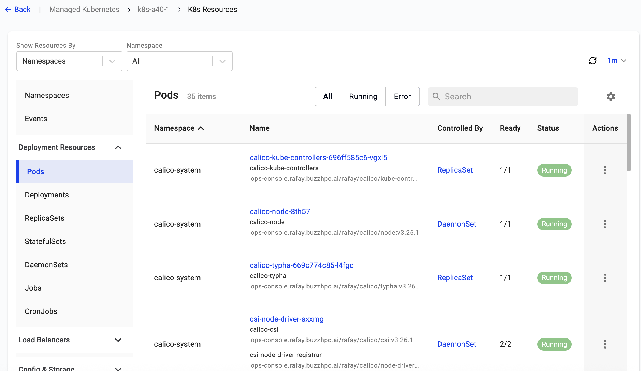
Task: Select the All filter tab
Action: coord(328,96)
